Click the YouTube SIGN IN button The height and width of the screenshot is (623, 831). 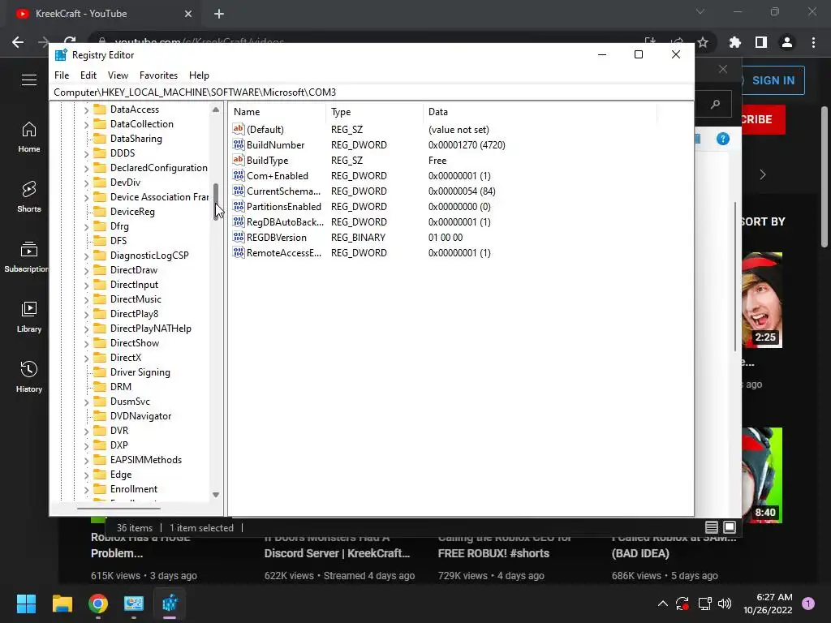[x=773, y=80]
